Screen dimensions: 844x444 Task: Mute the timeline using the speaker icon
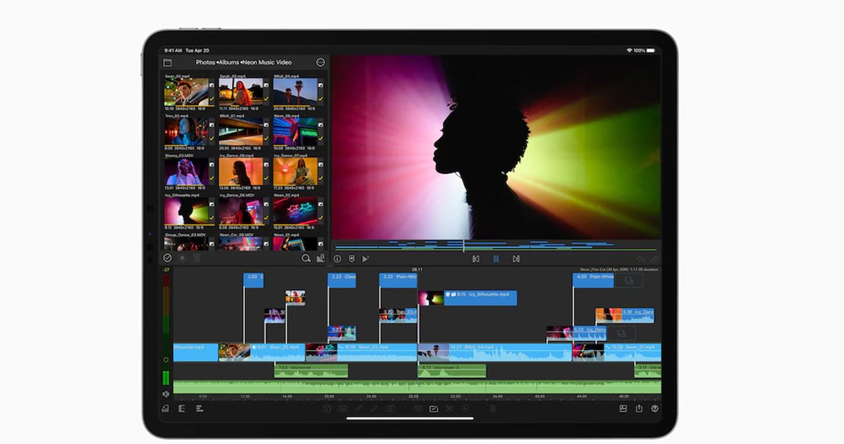166,395
